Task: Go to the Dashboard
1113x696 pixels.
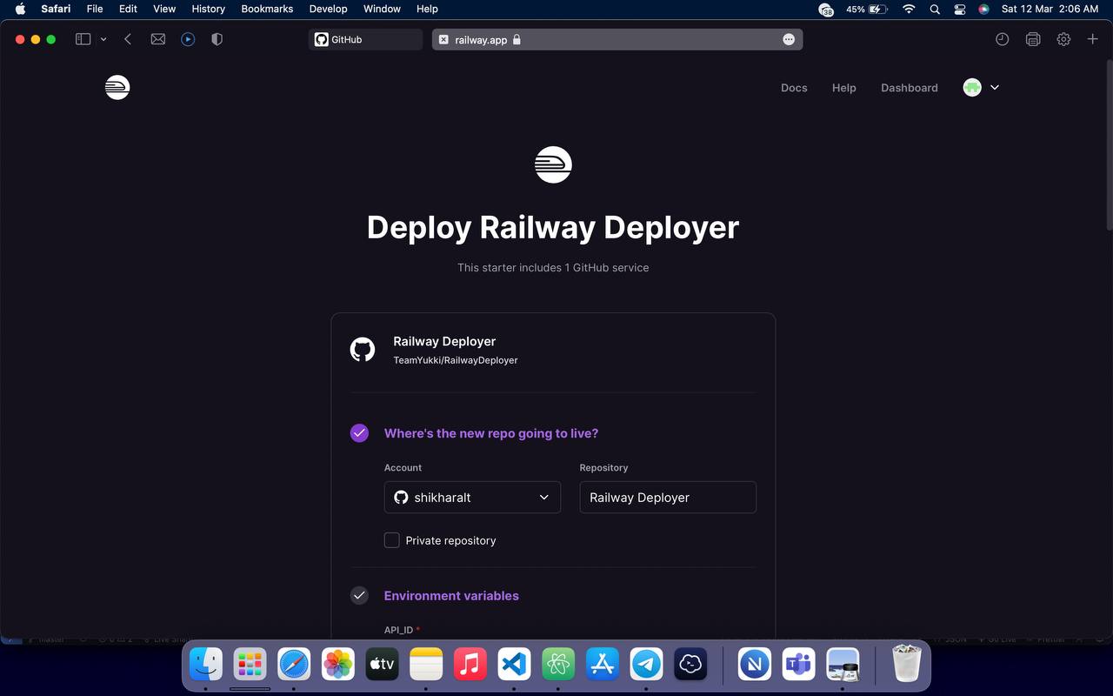Action: [x=910, y=88]
